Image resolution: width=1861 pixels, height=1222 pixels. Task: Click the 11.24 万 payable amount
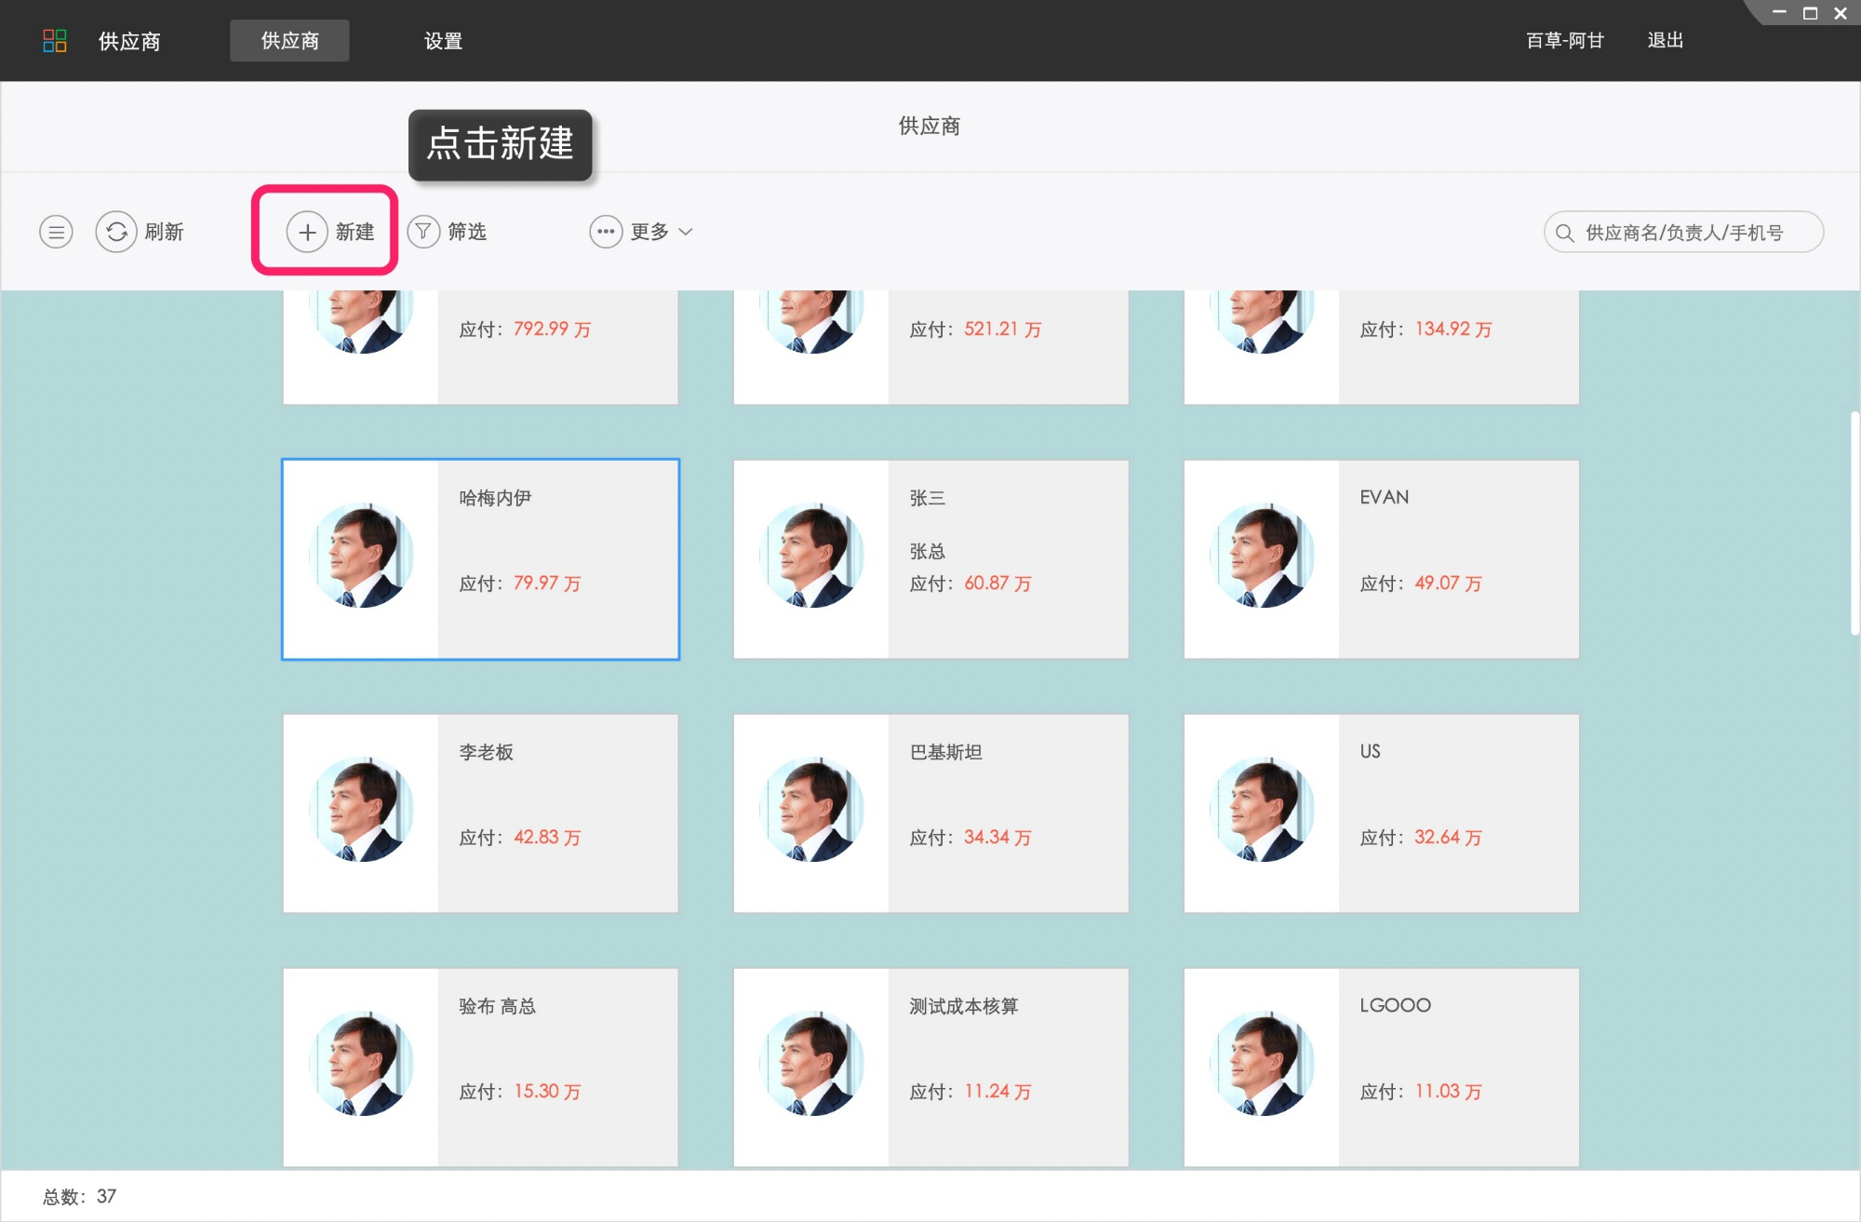pyautogui.click(x=997, y=1091)
